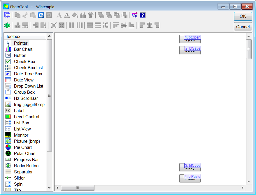Click the paint bucket fill icon
Image resolution: width=256 pixels, height=195 pixels.
[x=75, y=15]
